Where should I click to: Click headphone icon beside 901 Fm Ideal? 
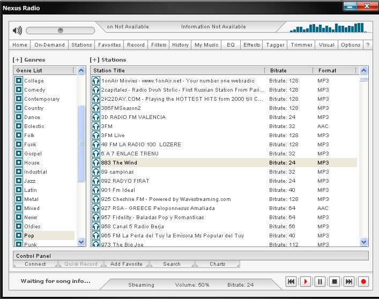(96, 190)
